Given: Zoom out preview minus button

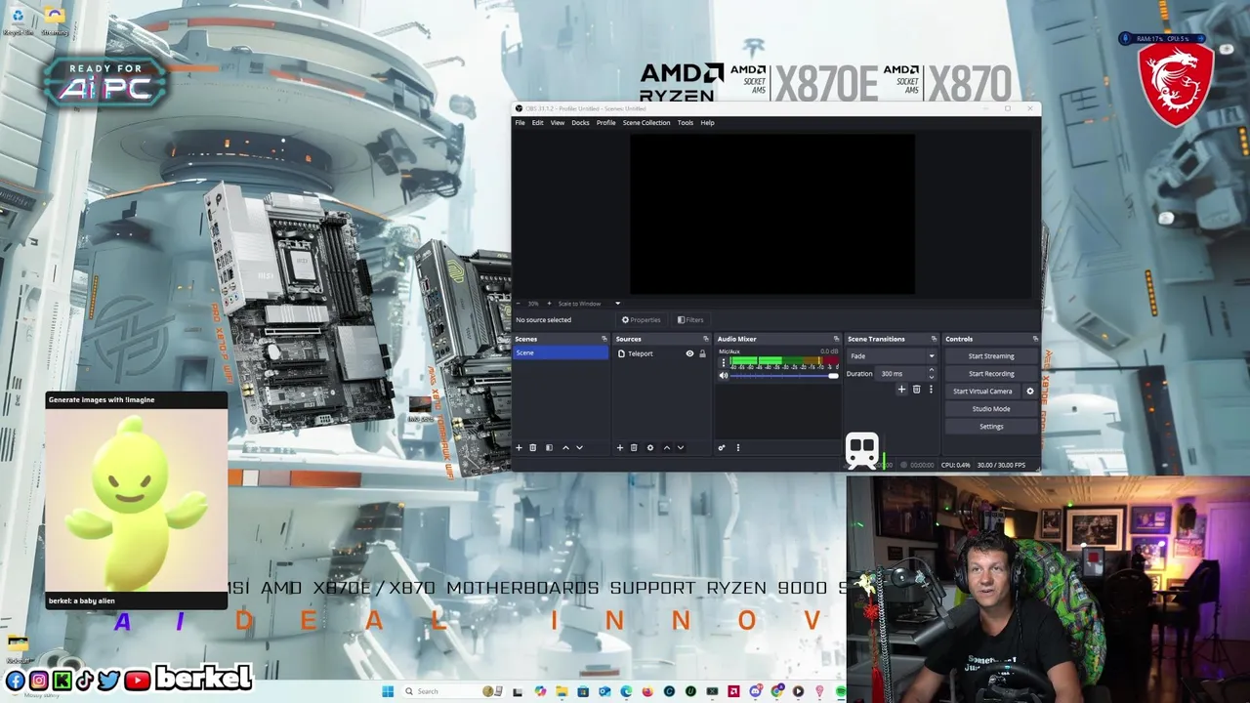Looking at the screenshot, I should coord(519,304).
